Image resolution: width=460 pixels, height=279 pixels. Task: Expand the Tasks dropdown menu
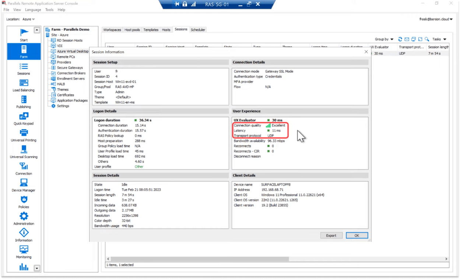(439, 39)
